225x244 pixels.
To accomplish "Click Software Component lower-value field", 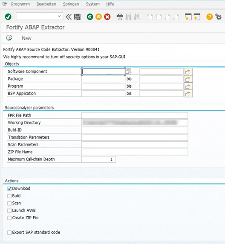I will click(103, 72).
